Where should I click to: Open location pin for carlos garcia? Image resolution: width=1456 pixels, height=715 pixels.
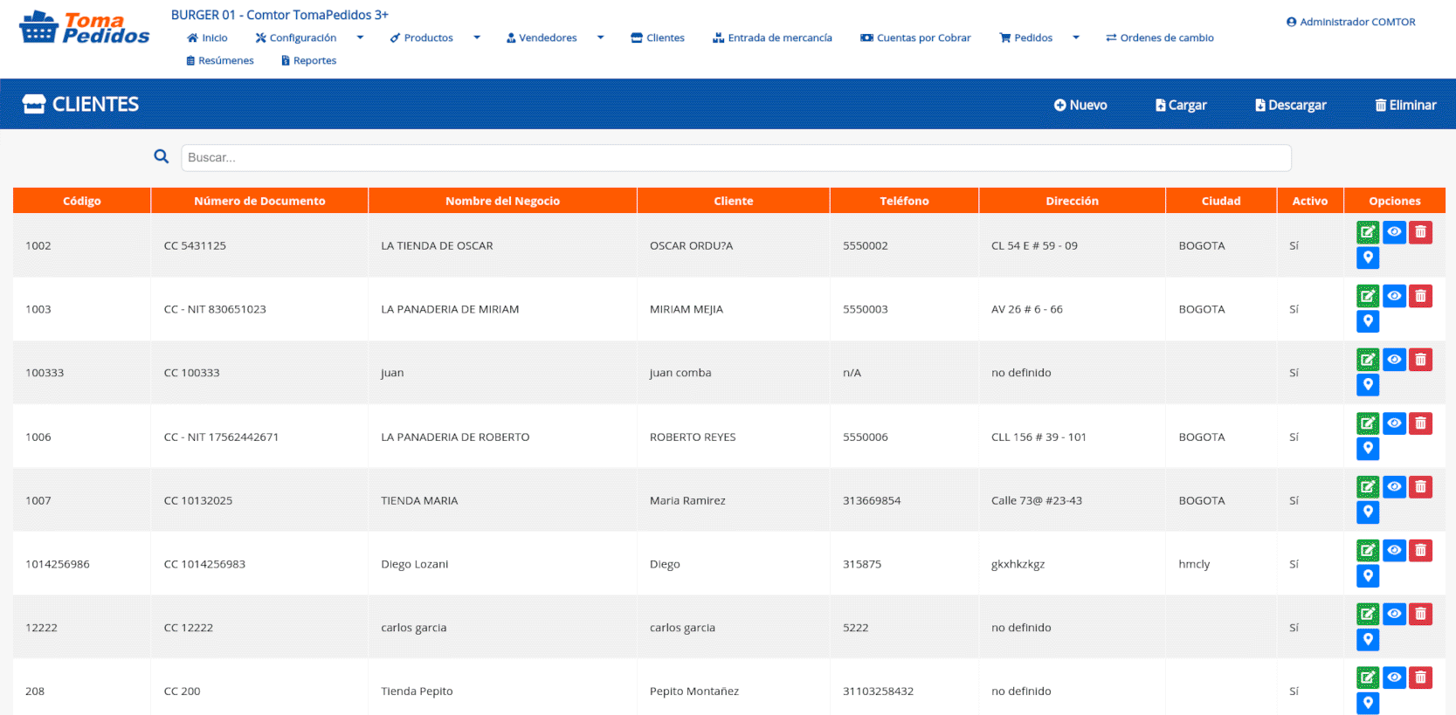point(1368,640)
